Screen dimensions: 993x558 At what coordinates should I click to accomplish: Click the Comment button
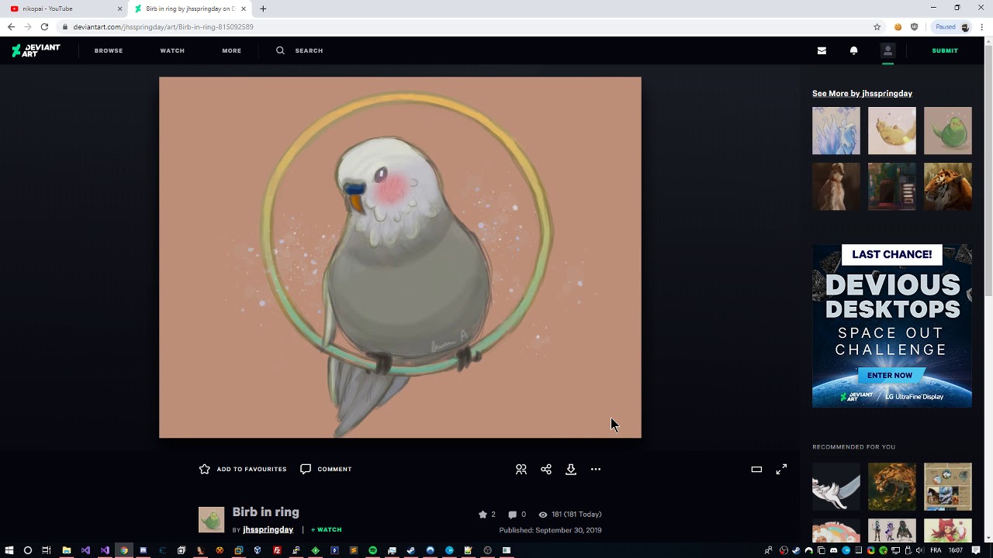pyautogui.click(x=326, y=469)
